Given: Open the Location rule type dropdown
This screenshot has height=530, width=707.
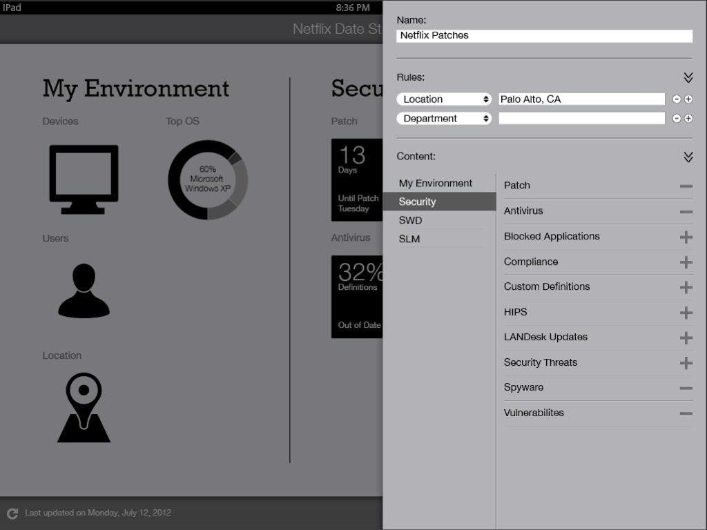Looking at the screenshot, I should [x=444, y=99].
